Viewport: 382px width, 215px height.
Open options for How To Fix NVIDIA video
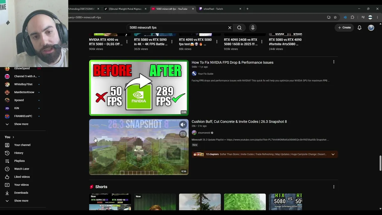pos(334,62)
